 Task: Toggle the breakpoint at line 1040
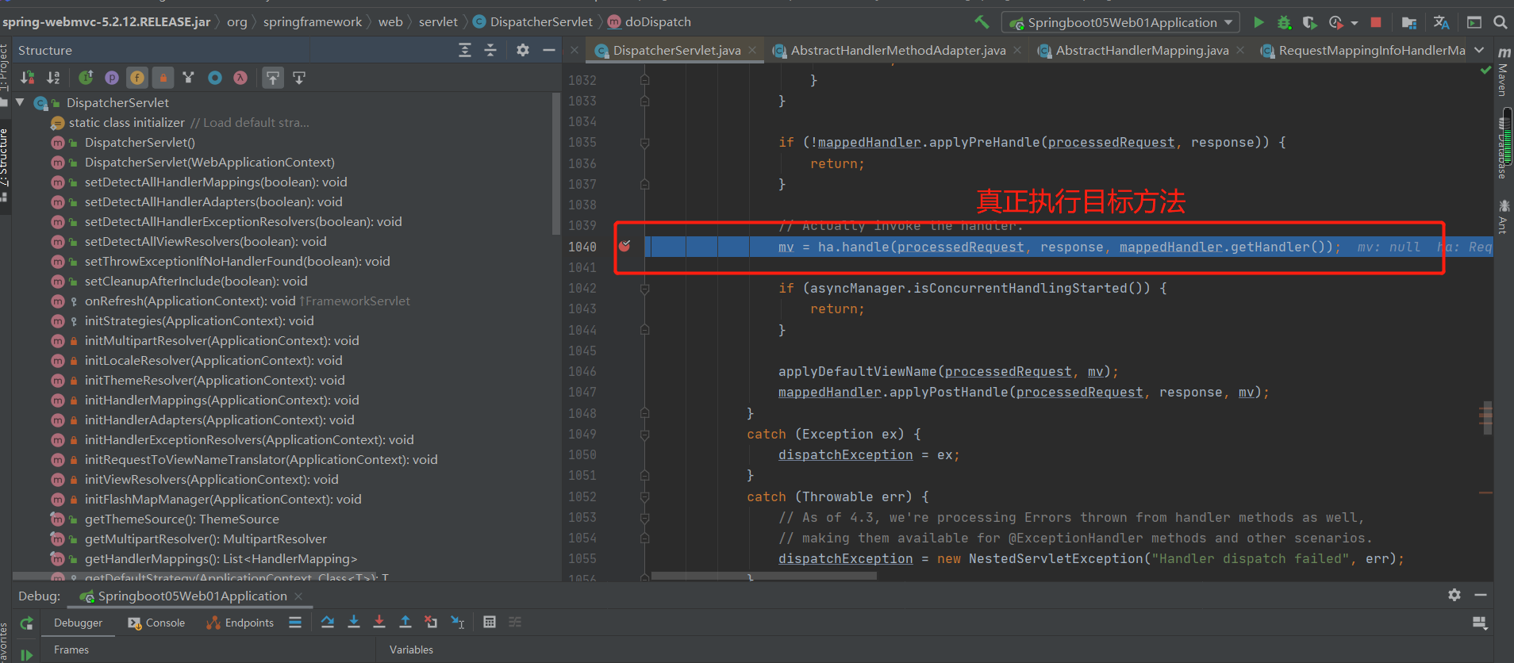624,246
